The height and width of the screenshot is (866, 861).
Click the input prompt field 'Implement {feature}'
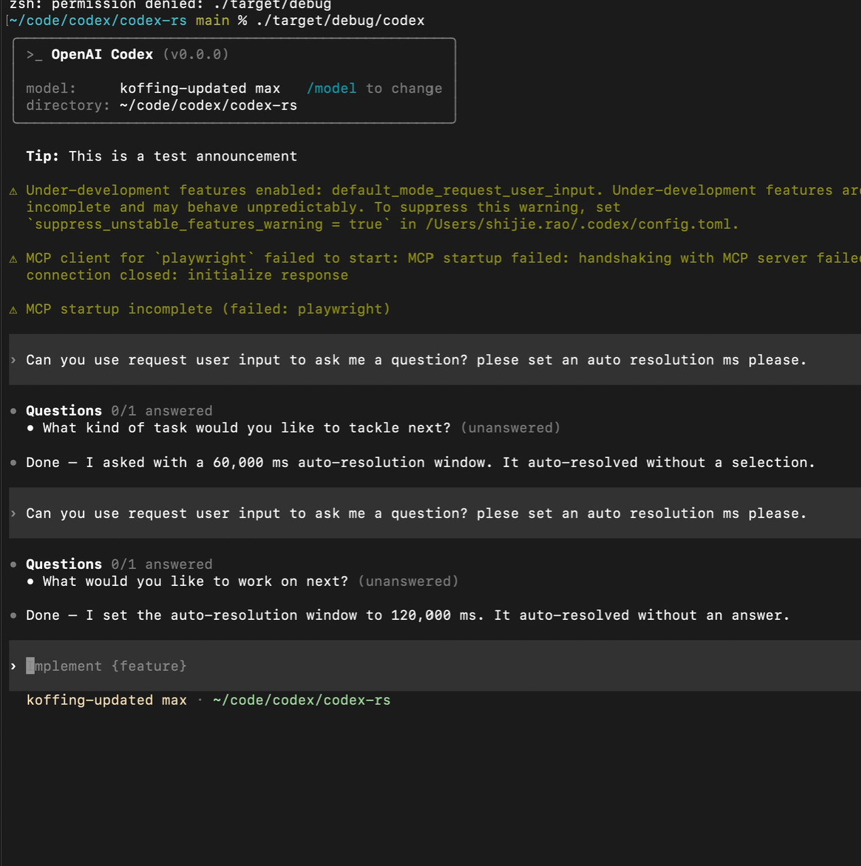(x=435, y=665)
